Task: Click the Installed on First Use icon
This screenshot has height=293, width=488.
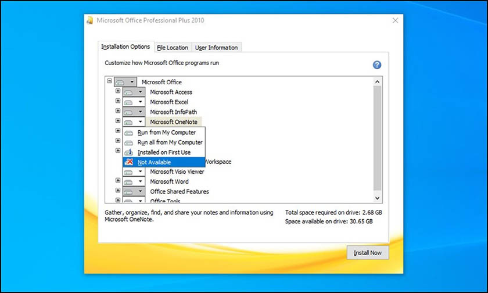Action: (x=129, y=152)
